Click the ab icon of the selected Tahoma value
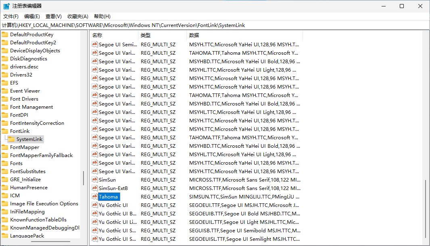Viewport: 430px width, 246px height. pos(95,196)
